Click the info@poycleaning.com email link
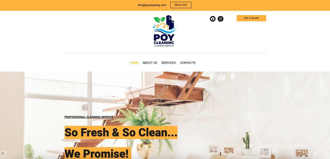Screen dimensions: 330x159 coord(152,5)
